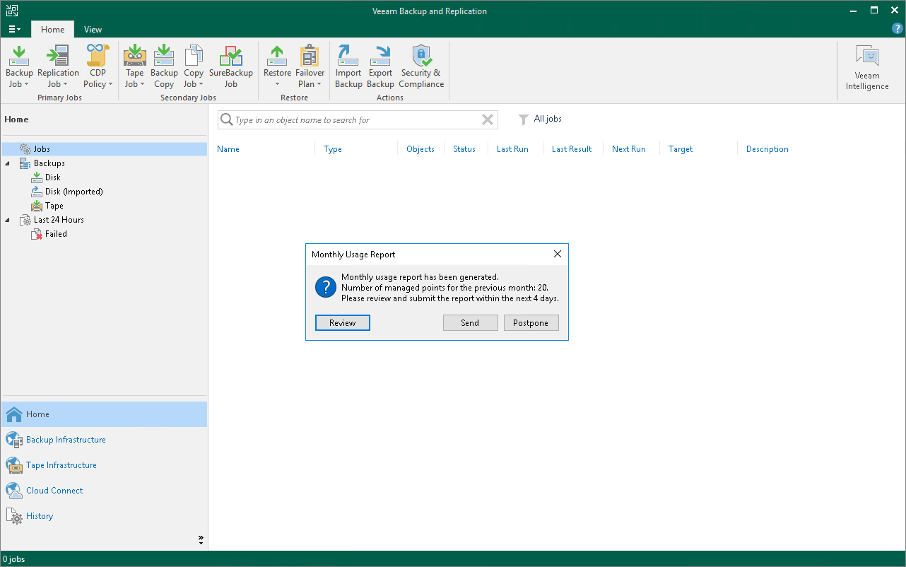
Task: Clear the search box with X icon
Action: tap(488, 119)
